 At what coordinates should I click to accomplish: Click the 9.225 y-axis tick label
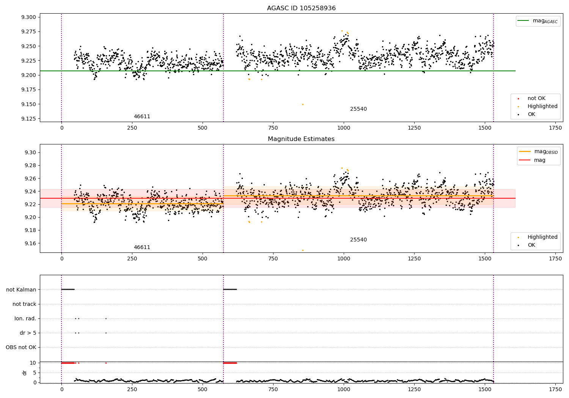pos(28,61)
